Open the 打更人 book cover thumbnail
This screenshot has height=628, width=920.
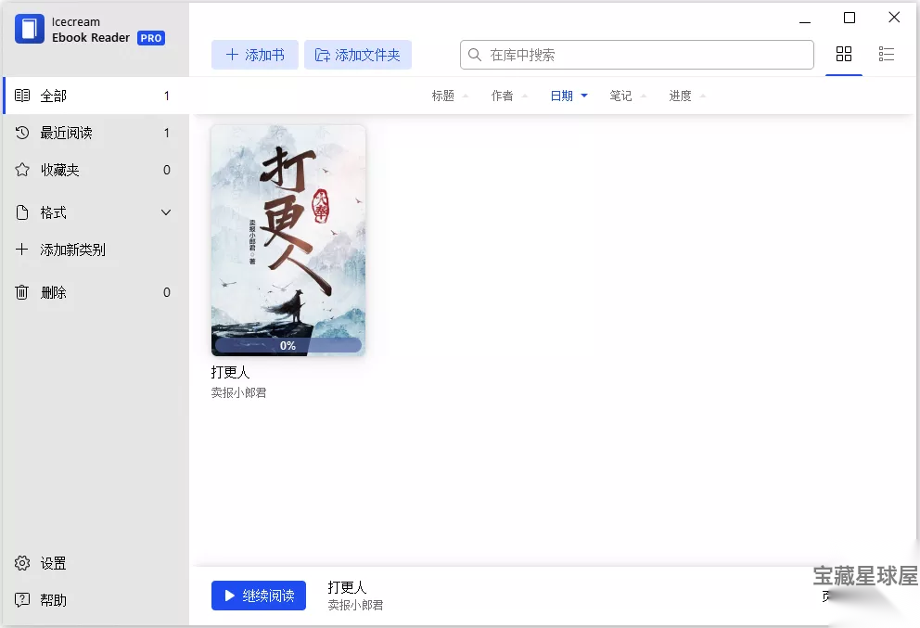[x=288, y=240]
